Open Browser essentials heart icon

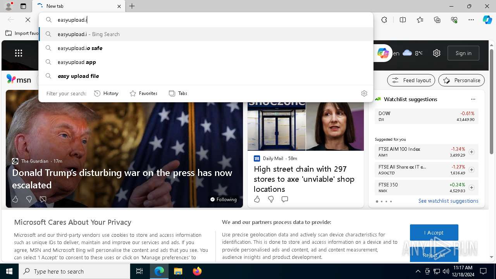tap(454, 20)
